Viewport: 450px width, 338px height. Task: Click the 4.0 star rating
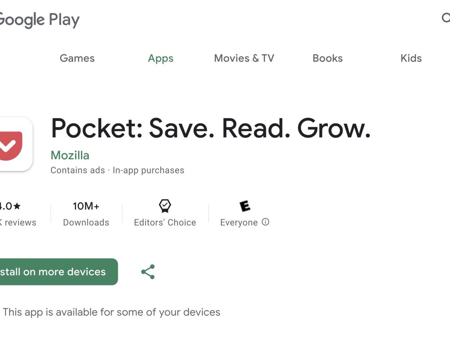(10, 206)
